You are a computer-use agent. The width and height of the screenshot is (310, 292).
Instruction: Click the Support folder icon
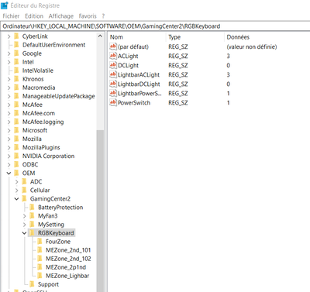32,284
